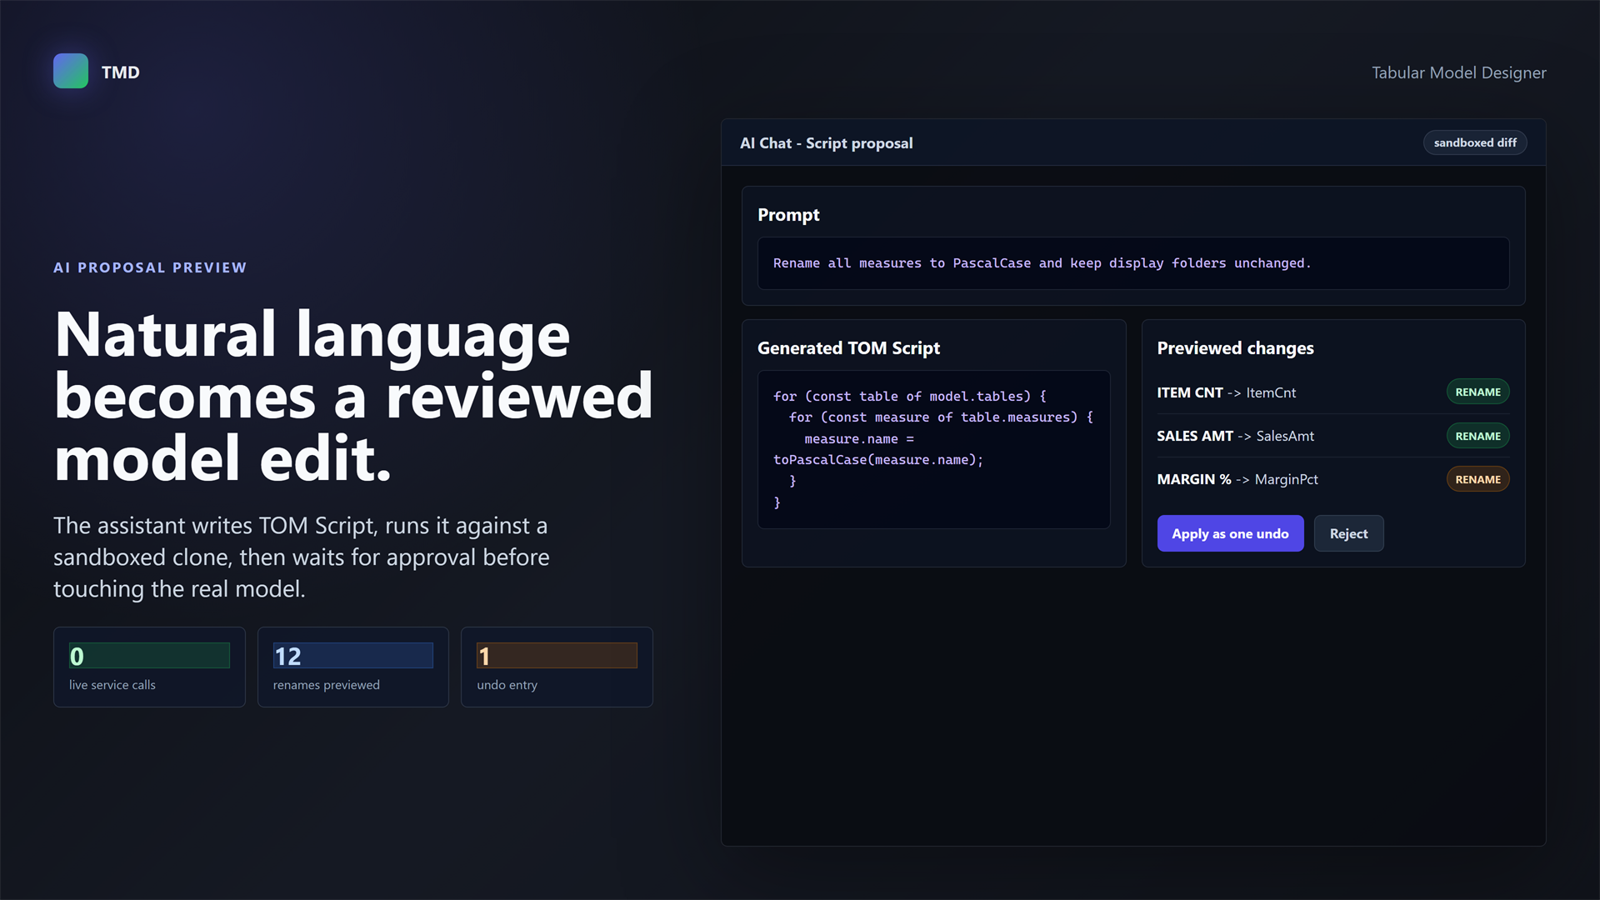Image resolution: width=1600 pixels, height=900 pixels.
Task: Click the TMD brand name
Action: coord(120,72)
